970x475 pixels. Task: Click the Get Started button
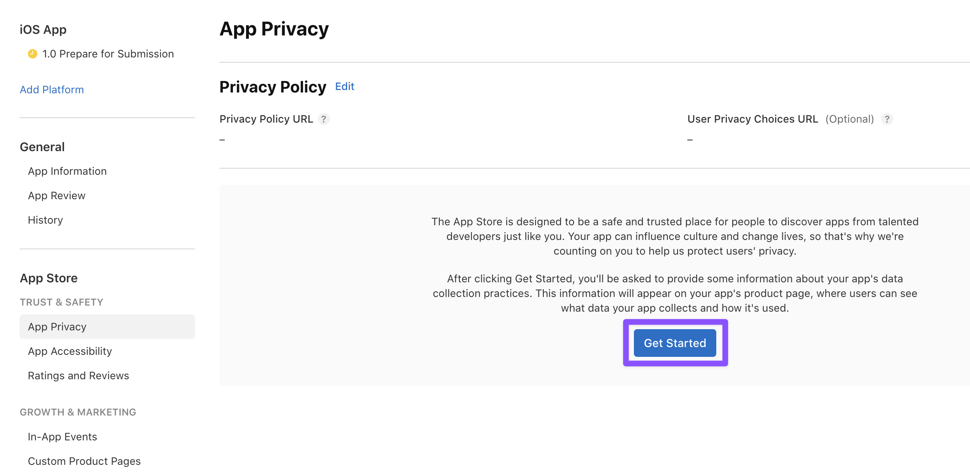675,343
